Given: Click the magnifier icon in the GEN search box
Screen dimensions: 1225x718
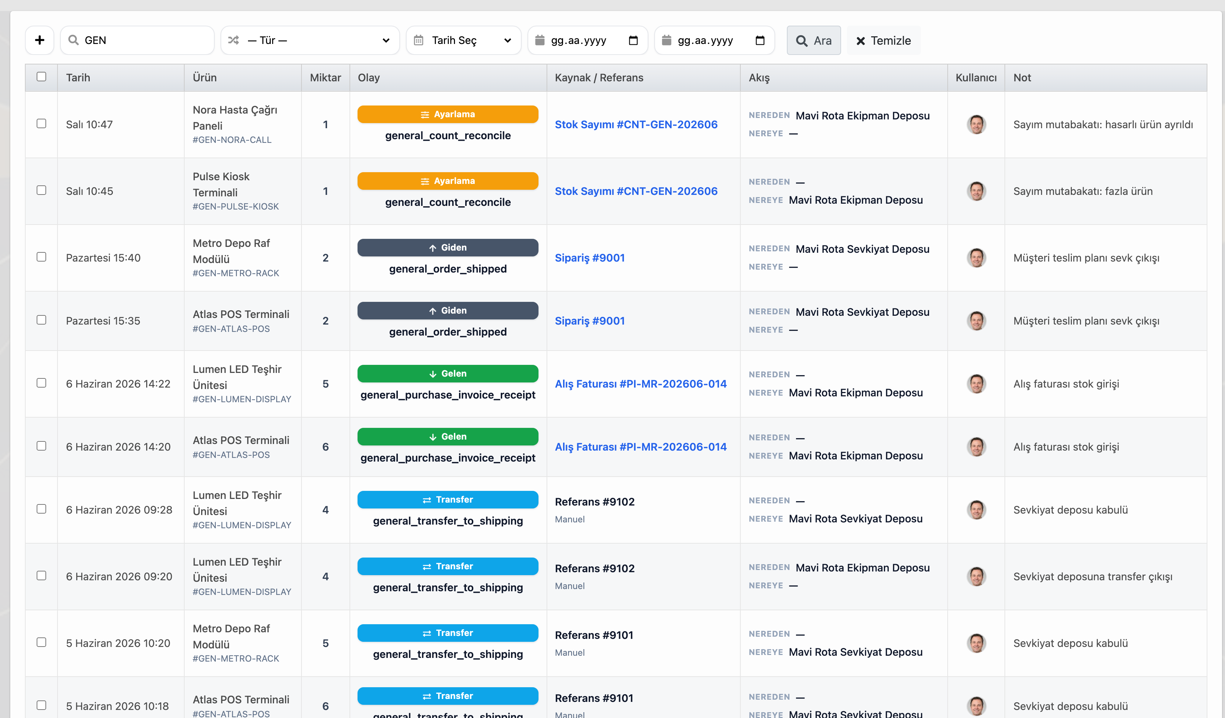Looking at the screenshot, I should pyautogui.click(x=73, y=40).
